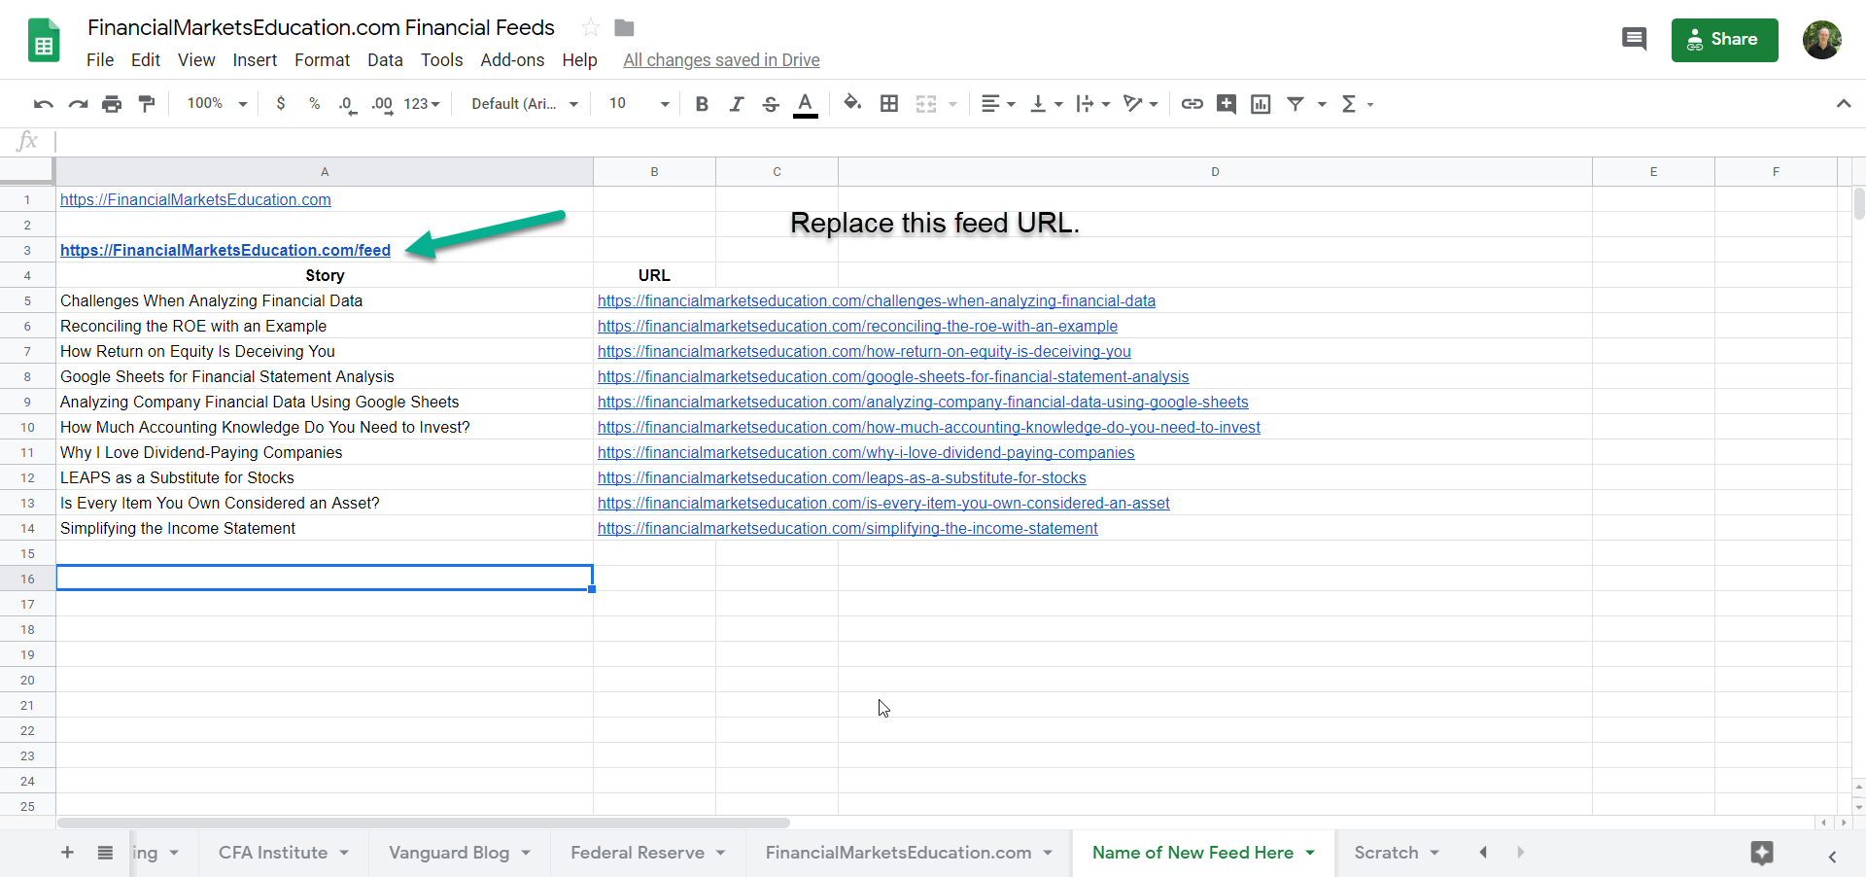1866x877 pixels.
Task: Click the Sheets home logo
Action: 44,41
